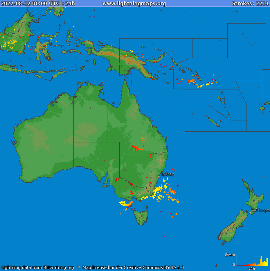Click the Sydney city label
This screenshot has width=270, height=271.
point(167,174)
